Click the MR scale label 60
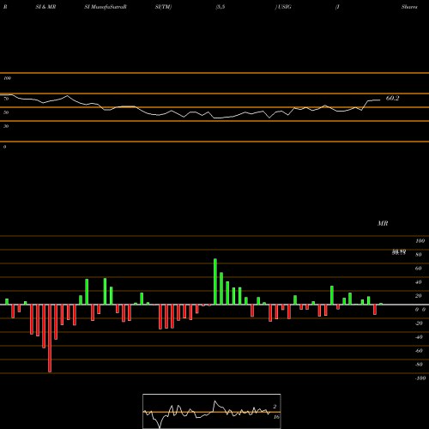The height and width of the screenshot is (429, 429). 419,269
